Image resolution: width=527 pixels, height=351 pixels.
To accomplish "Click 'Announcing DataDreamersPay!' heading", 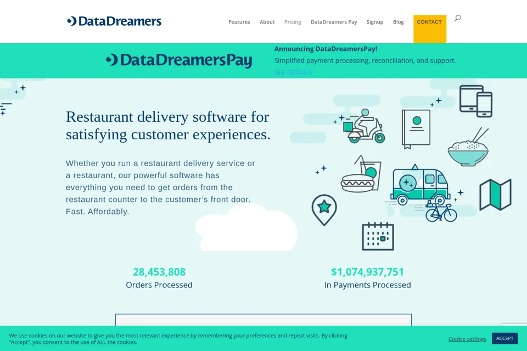I will [x=326, y=49].
